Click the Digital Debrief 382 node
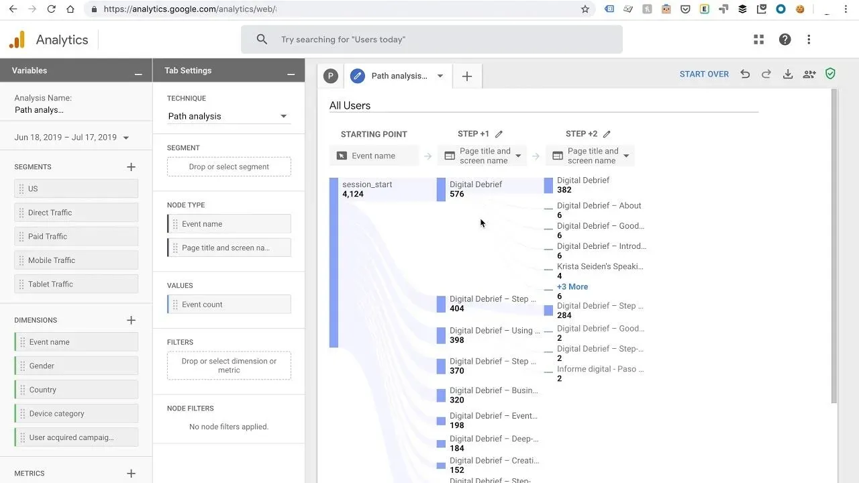 pos(548,185)
